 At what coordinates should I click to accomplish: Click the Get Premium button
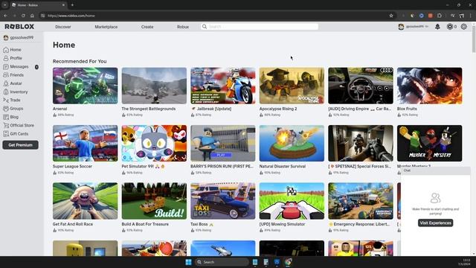click(x=20, y=145)
